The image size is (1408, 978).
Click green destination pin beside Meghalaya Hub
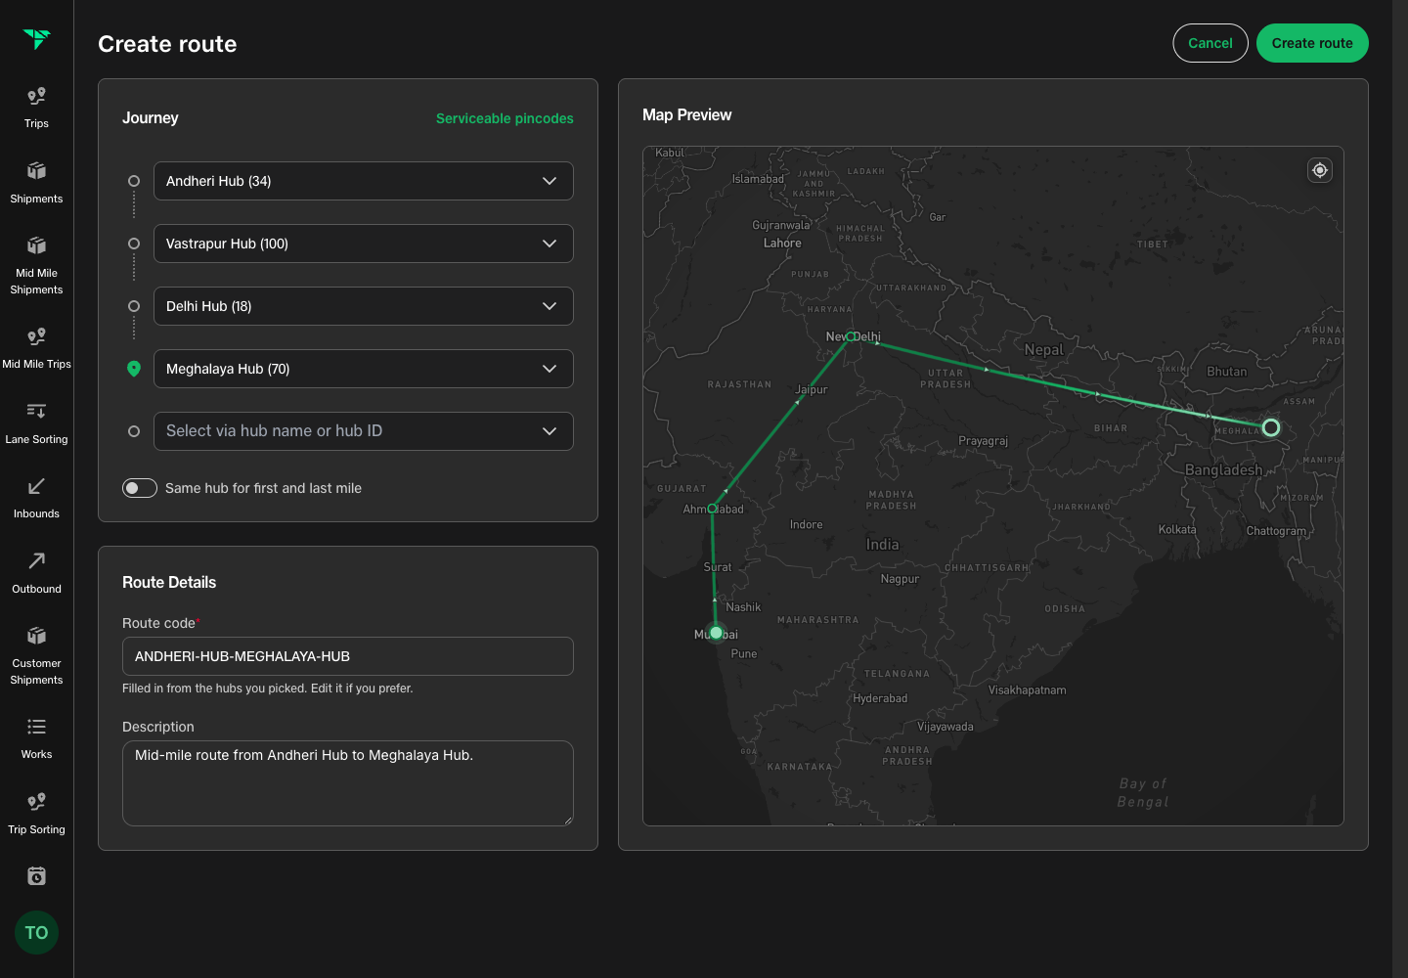click(134, 369)
